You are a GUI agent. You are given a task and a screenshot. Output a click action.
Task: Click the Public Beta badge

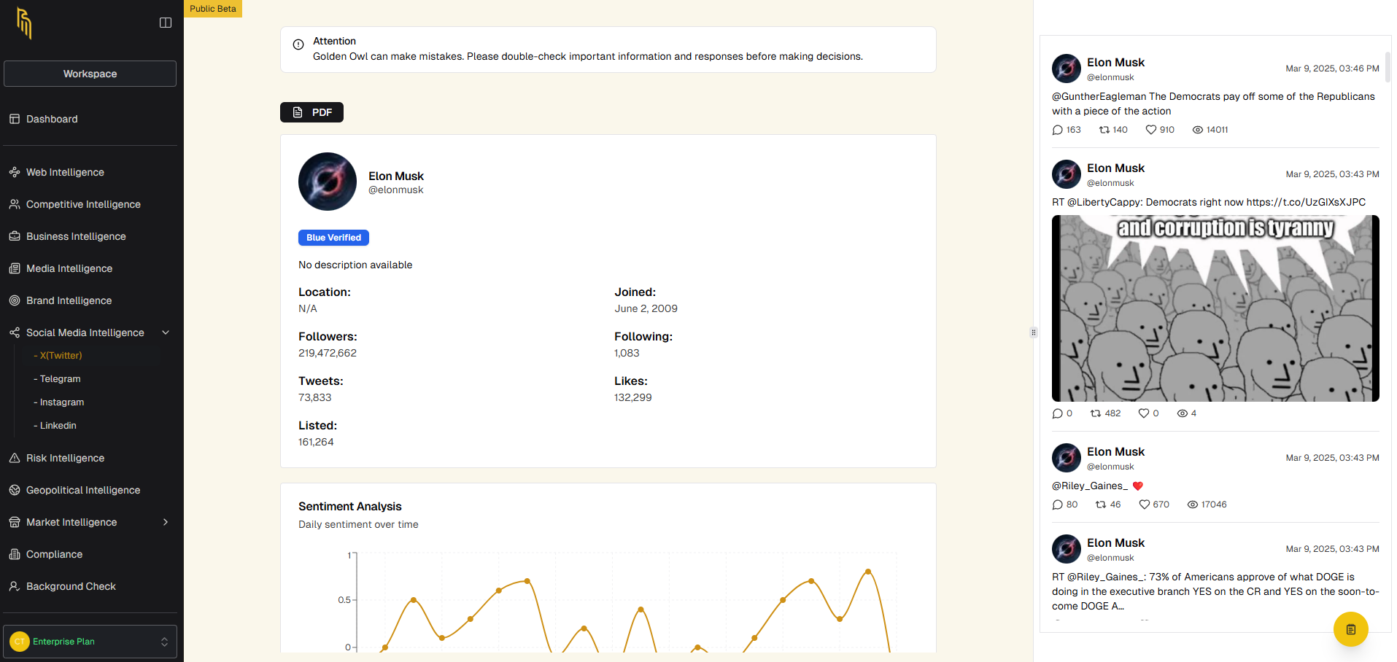click(x=213, y=9)
